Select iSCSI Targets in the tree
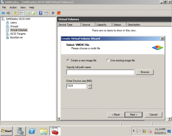 coord(18,34)
